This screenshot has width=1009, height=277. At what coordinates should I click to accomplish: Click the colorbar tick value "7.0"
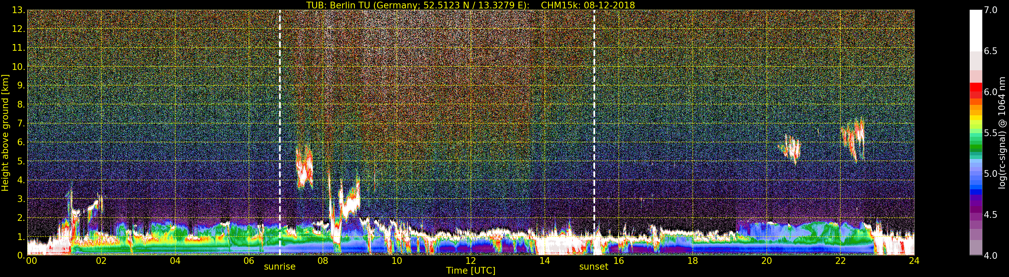pyautogui.click(x=991, y=10)
